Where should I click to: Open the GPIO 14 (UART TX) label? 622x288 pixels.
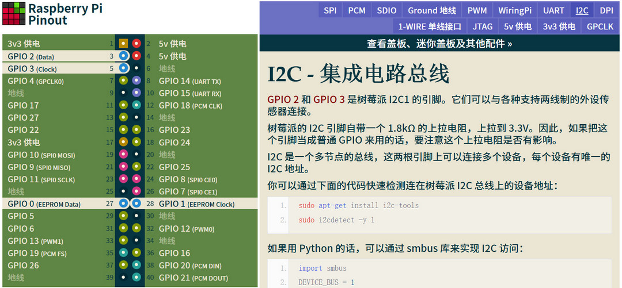(x=189, y=81)
